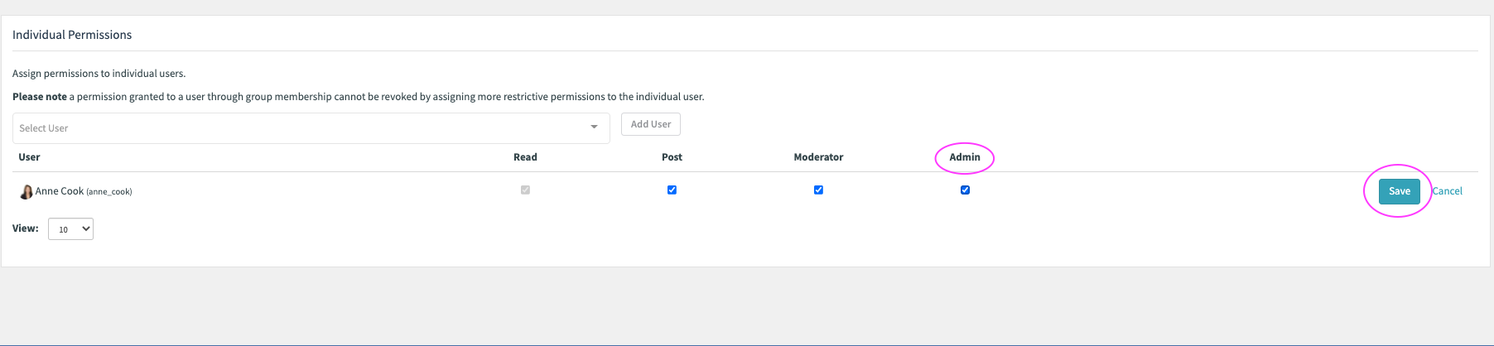Click the bold Please note text

[x=40, y=97]
